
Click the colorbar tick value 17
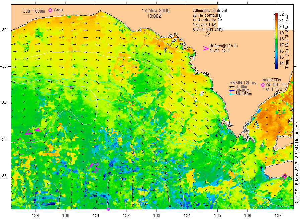point(281,45)
